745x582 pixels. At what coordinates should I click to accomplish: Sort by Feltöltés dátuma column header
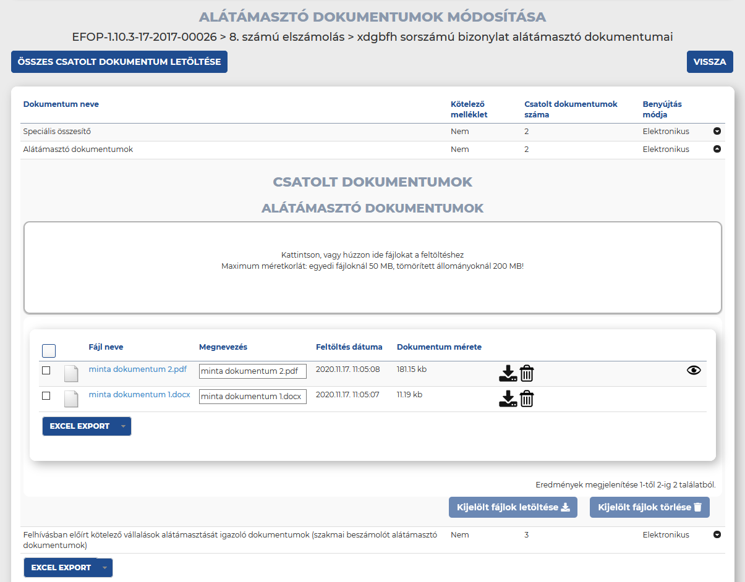click(x=349, y=347)
